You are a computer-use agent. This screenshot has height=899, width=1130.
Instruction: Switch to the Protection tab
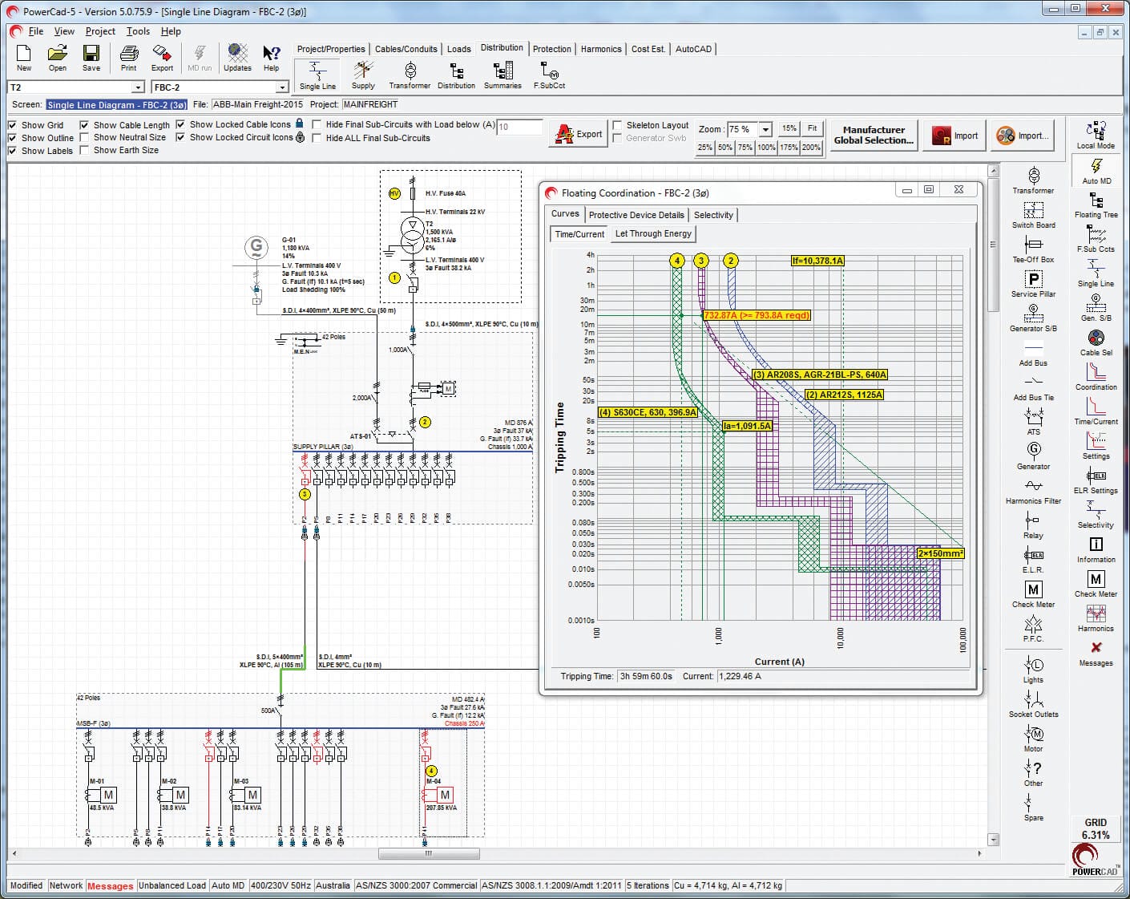[551, 49]
